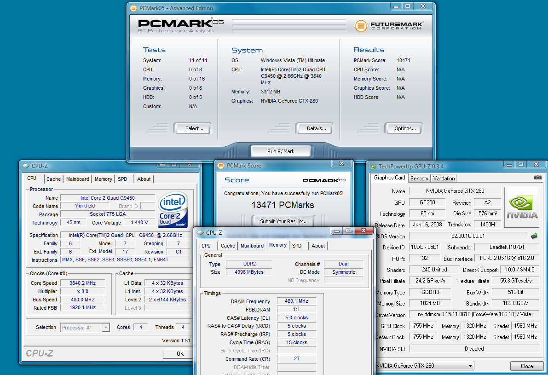Click the Rated FSB value 1920.1 MHz

(x=82, y=307)
